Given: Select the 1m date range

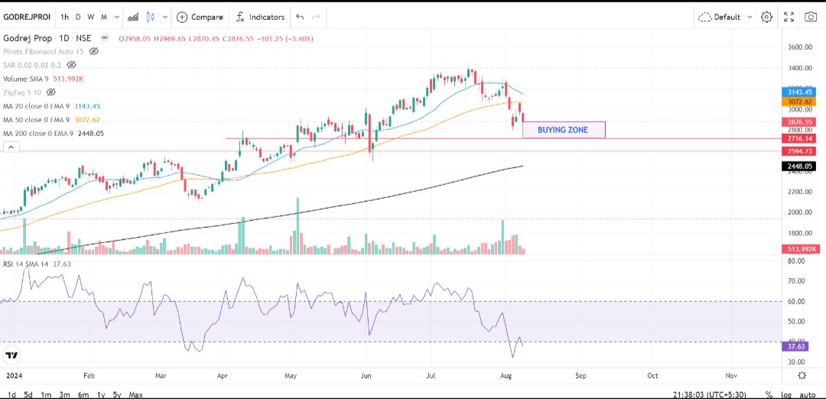Looking at the screenshot, I should tap(46, 394).
